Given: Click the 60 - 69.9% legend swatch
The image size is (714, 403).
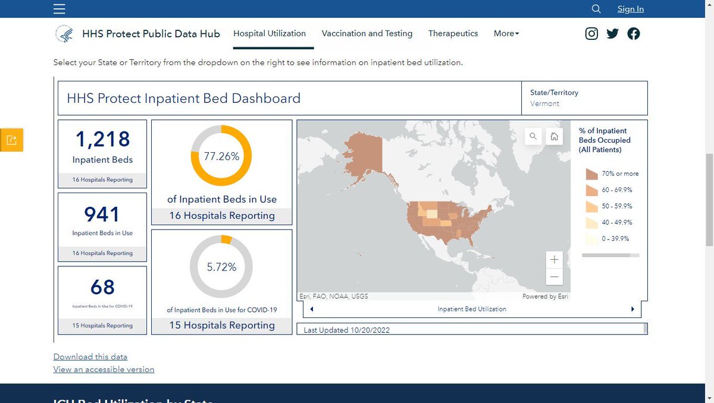Looking at the screenshot, I should (x=591, y=190).
